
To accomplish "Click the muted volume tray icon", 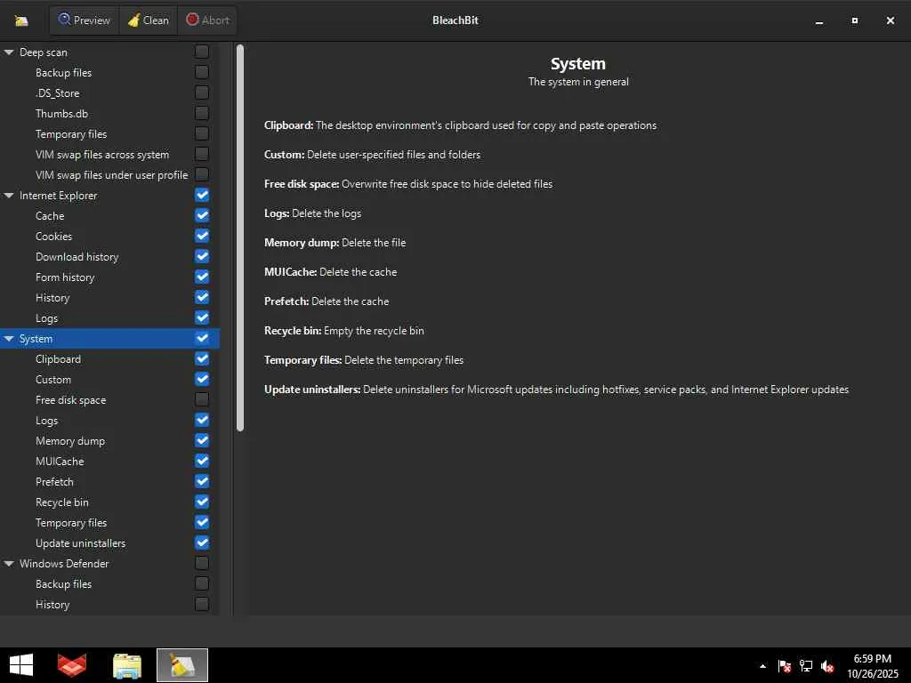I will tap(827, 666).
